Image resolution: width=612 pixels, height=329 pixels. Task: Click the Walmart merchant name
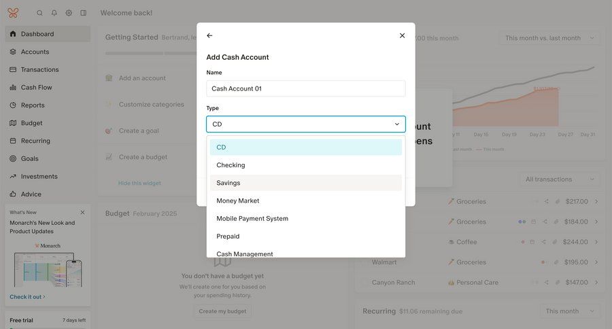[x=384, y=262]
